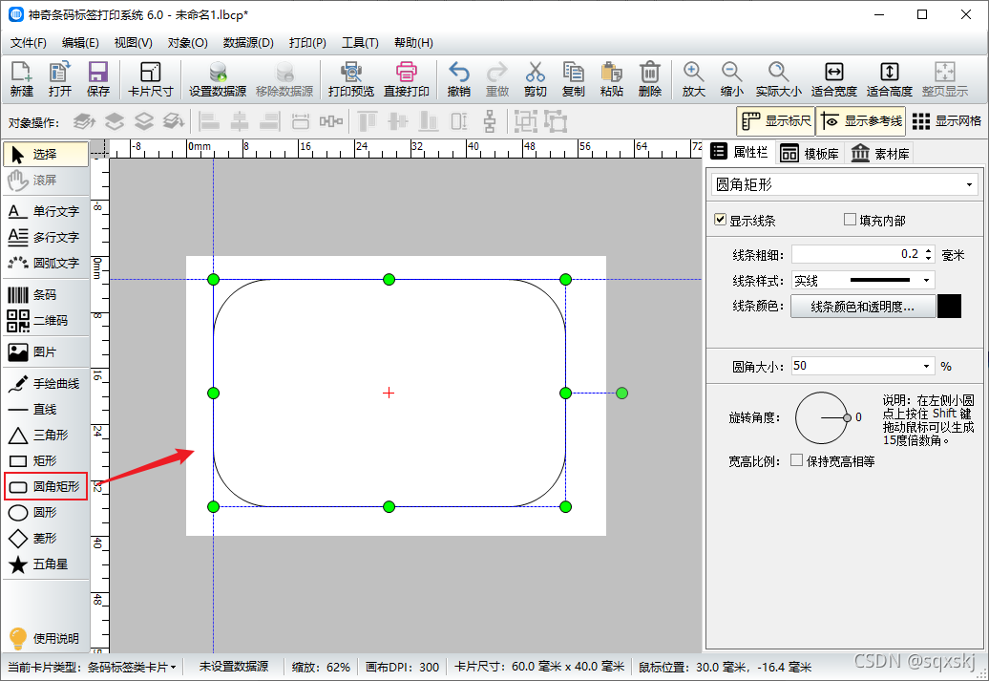
Task: Open the 对象(O) menu
Action: pos(187,42)
